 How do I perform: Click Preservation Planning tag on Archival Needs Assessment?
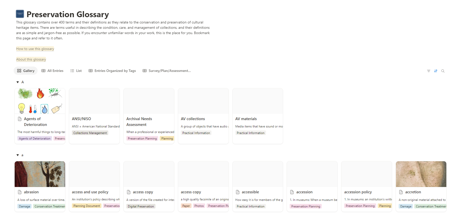(x=142, y=139)
